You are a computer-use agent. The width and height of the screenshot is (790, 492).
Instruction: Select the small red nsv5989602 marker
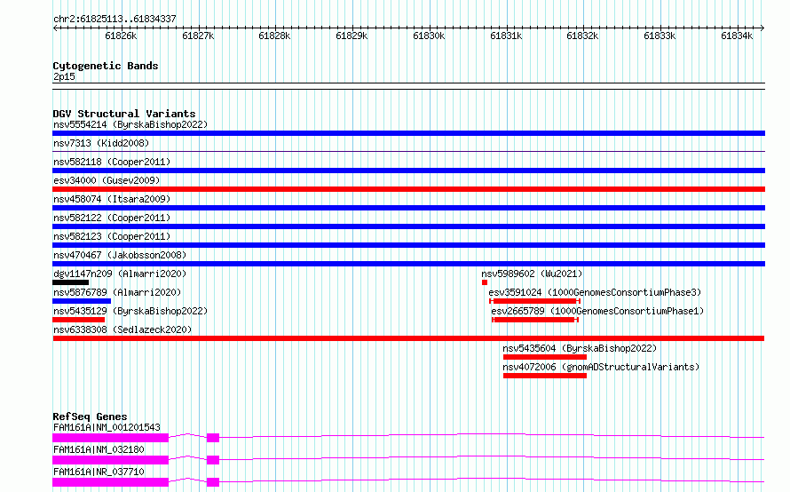484,282
